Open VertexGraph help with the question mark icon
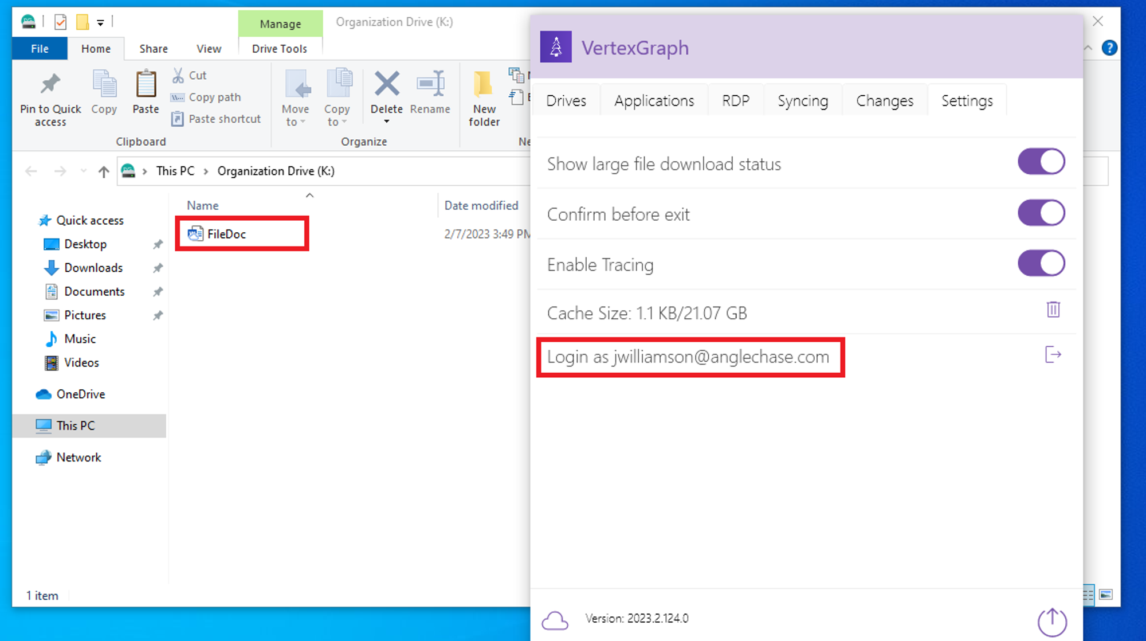This screenshot has width=1146, height=641. [1110, 48]
